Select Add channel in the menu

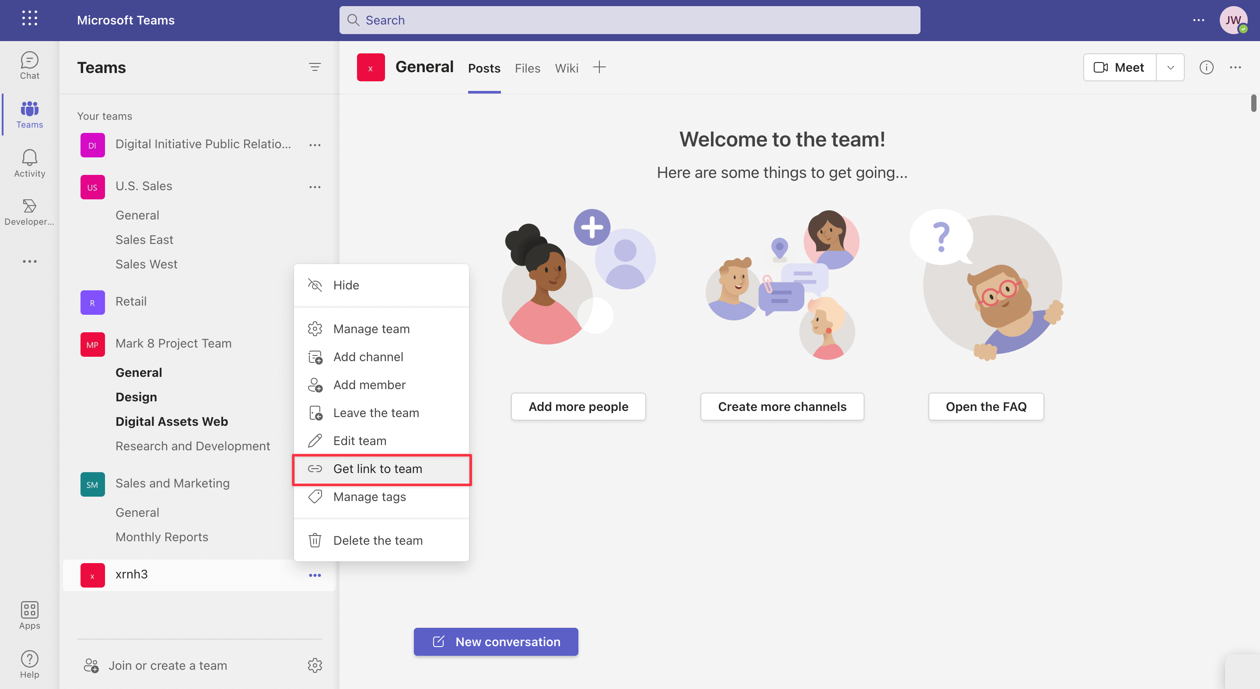[381, 357]
